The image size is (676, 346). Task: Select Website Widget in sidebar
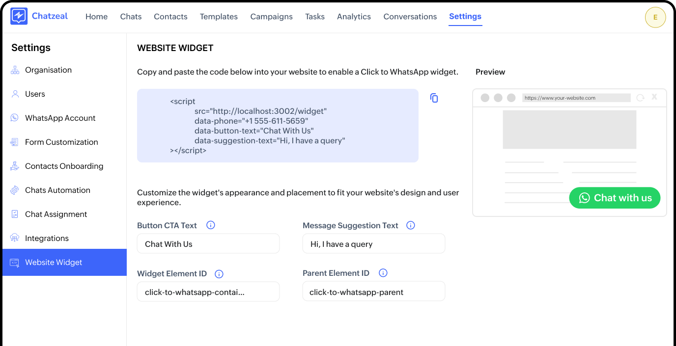pyautogui.click(x=64, y=263)
